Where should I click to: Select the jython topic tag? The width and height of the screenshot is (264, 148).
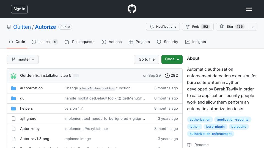[195, 127]
